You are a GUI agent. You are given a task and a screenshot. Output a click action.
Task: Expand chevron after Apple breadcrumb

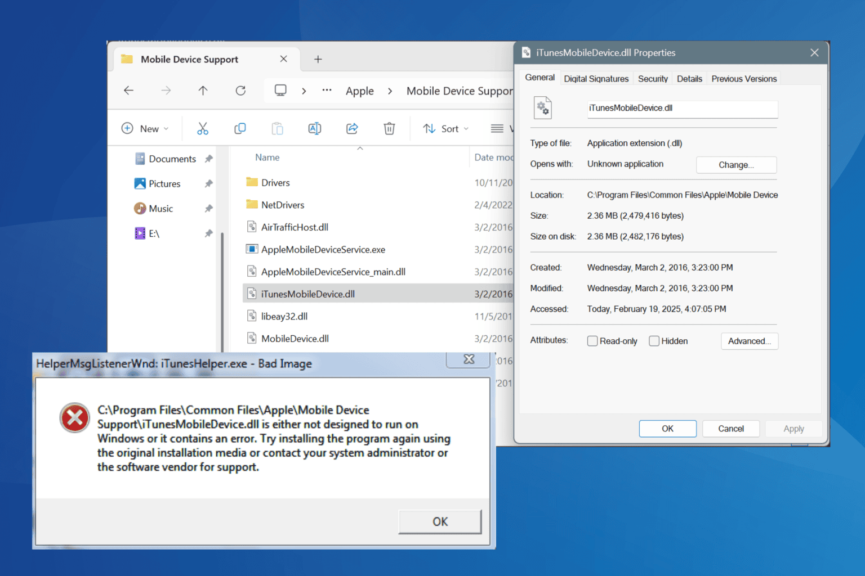tap(390, 91)
